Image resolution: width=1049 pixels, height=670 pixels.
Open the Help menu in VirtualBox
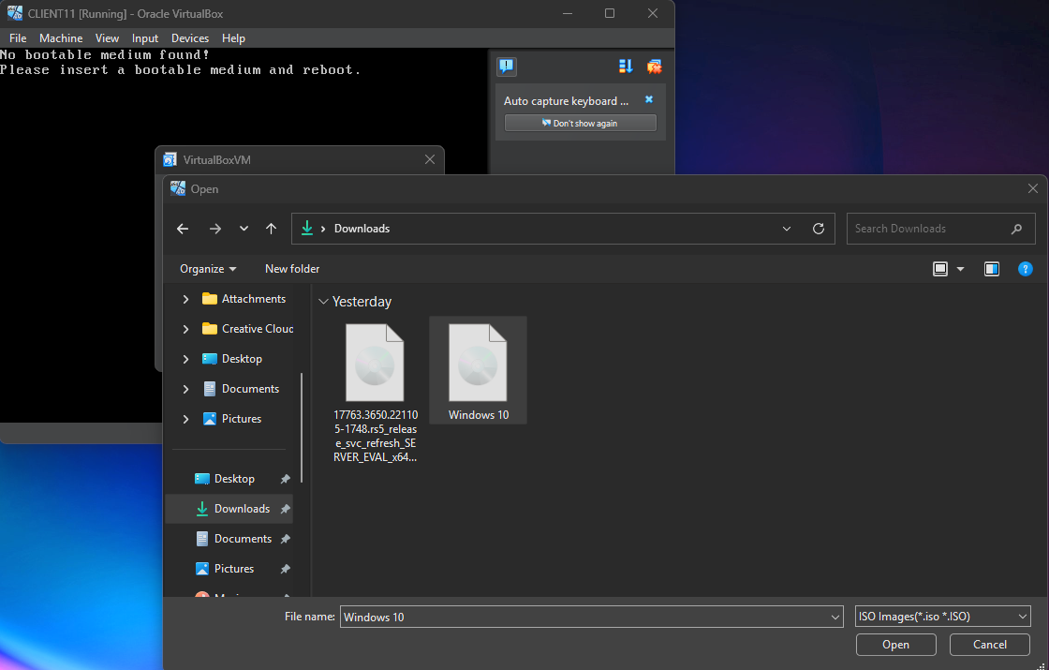[233, 38]
